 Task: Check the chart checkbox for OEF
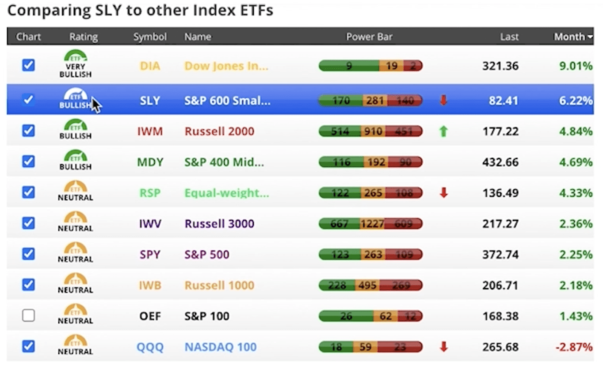point(28,315)
